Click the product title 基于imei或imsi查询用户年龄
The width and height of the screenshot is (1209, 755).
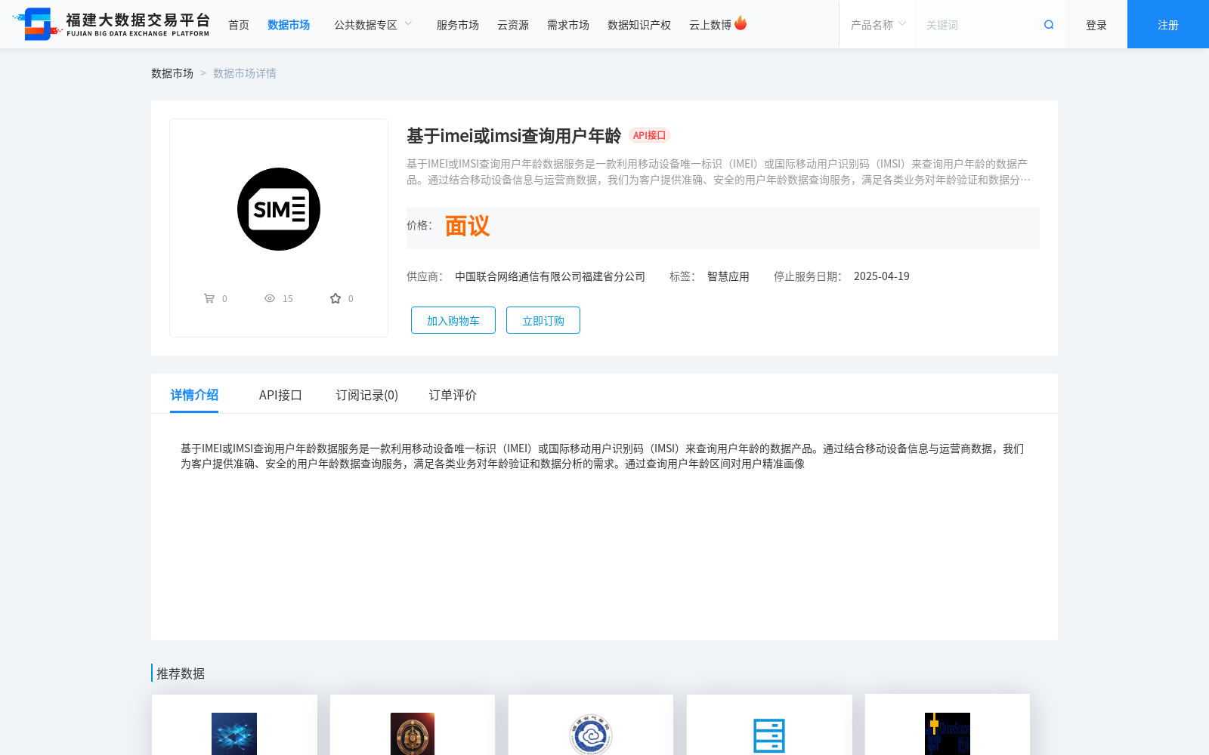pos(514,136)
